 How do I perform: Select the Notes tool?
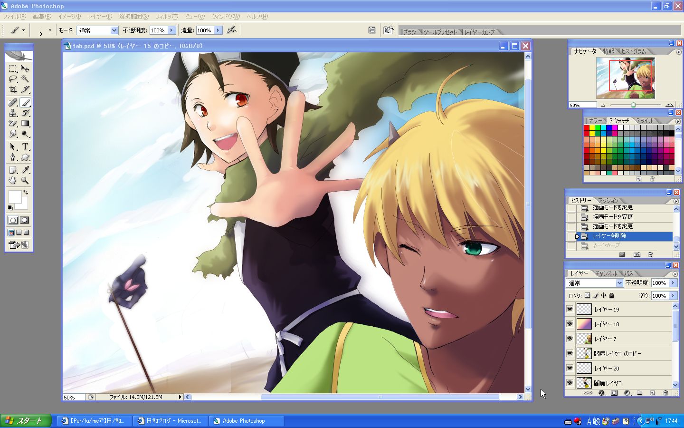coord(13,170)
